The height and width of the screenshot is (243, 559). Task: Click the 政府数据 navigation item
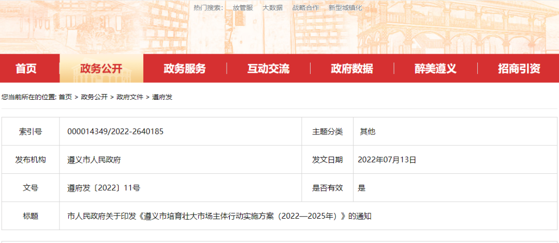click(352, 68)
